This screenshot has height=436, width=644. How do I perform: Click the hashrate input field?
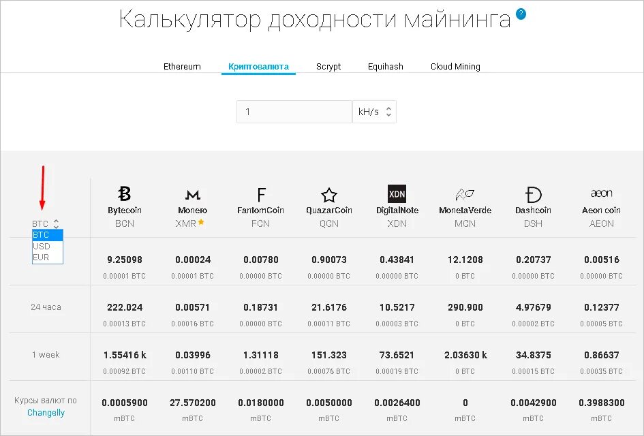click(x=294, y=112)
